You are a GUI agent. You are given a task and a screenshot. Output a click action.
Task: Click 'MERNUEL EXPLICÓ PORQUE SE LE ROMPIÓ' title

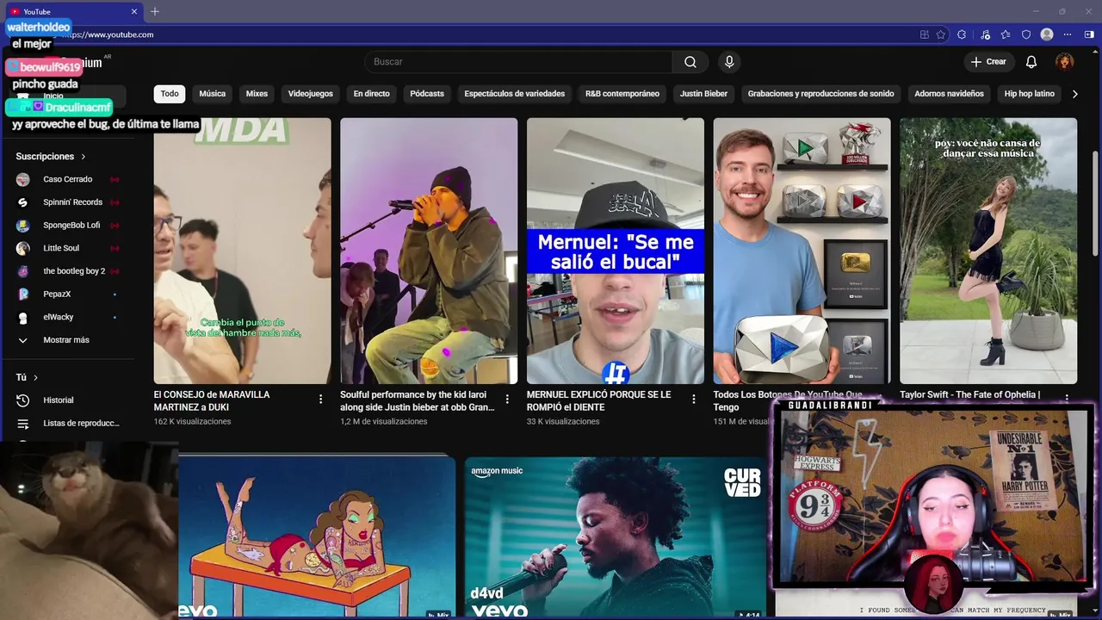599,400
